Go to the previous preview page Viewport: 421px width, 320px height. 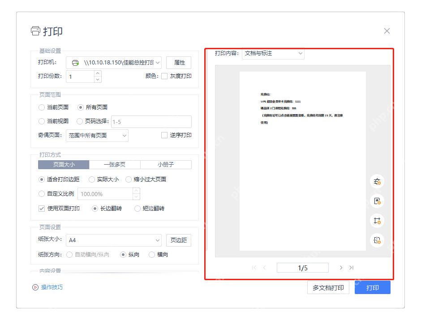point(264,268)
